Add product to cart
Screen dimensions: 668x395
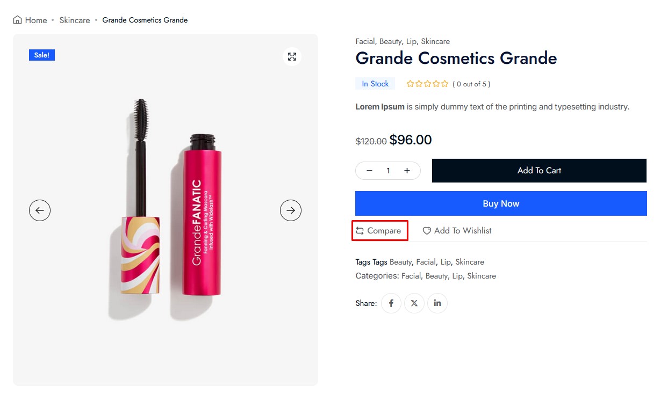539,171
